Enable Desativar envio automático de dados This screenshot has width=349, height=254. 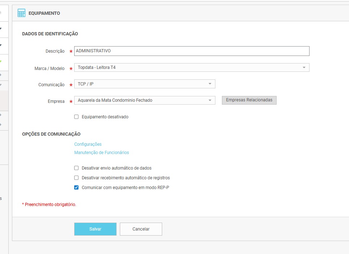coord(76,168)
